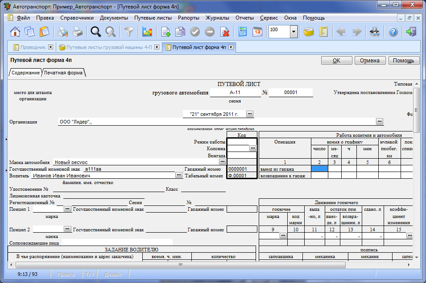Click the gray checkmark post icon

coord(195,32)
